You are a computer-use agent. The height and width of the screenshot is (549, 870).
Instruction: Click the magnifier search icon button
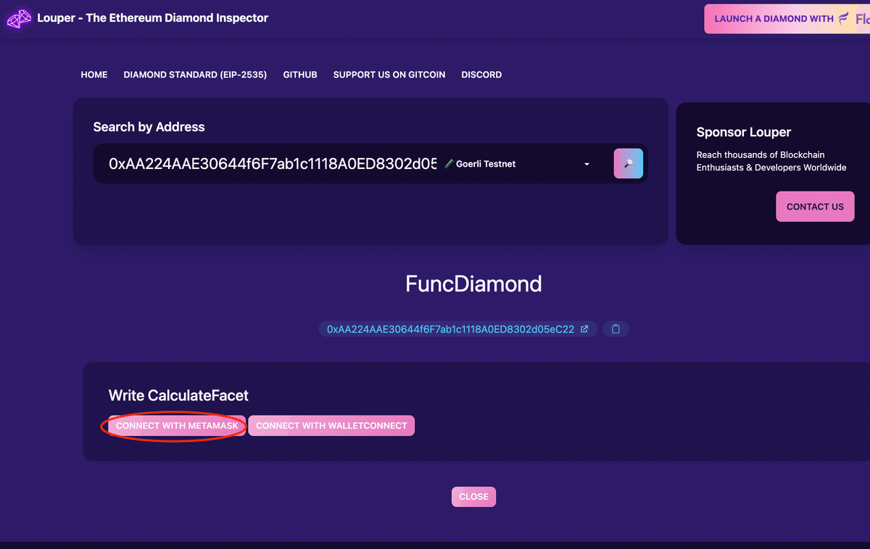(629, 163)
